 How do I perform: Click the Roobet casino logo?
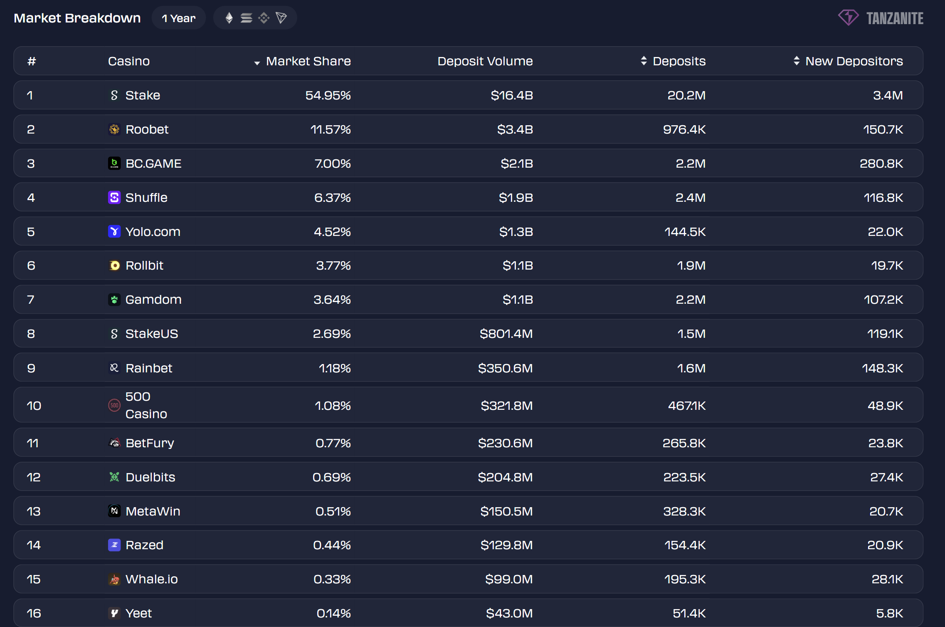(114, 129)
